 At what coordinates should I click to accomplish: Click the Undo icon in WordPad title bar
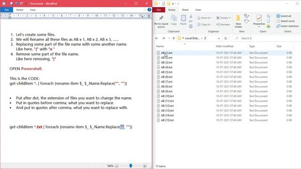17,3
